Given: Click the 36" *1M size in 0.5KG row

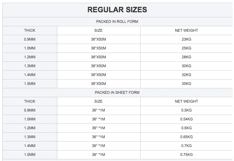Looking at the screenshot, I should [98, 110].
